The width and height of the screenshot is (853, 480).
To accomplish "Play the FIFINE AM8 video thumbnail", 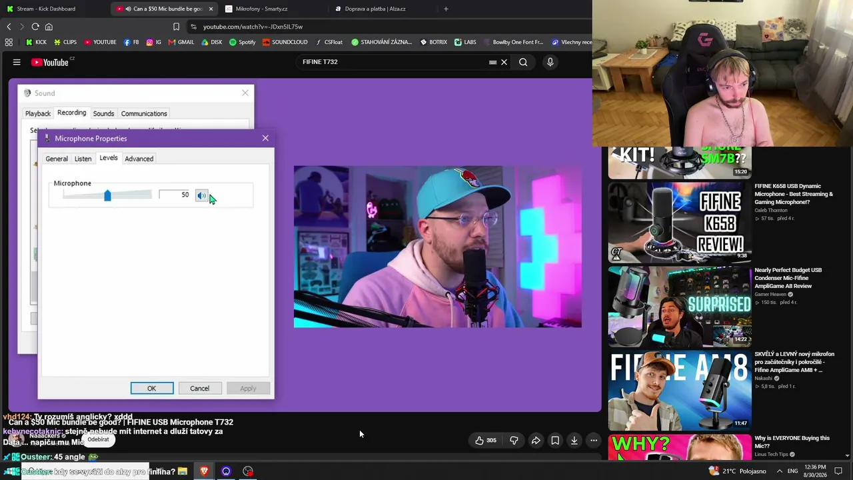I will tap(680, 390).
